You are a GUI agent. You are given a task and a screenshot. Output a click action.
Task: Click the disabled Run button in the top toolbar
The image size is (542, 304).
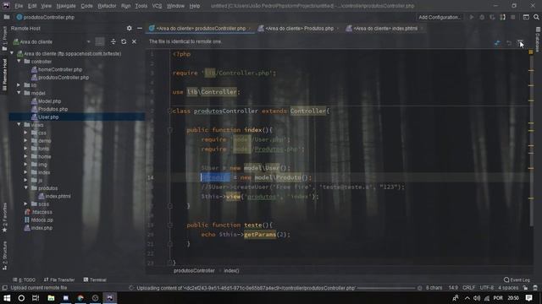click(472, 17)
